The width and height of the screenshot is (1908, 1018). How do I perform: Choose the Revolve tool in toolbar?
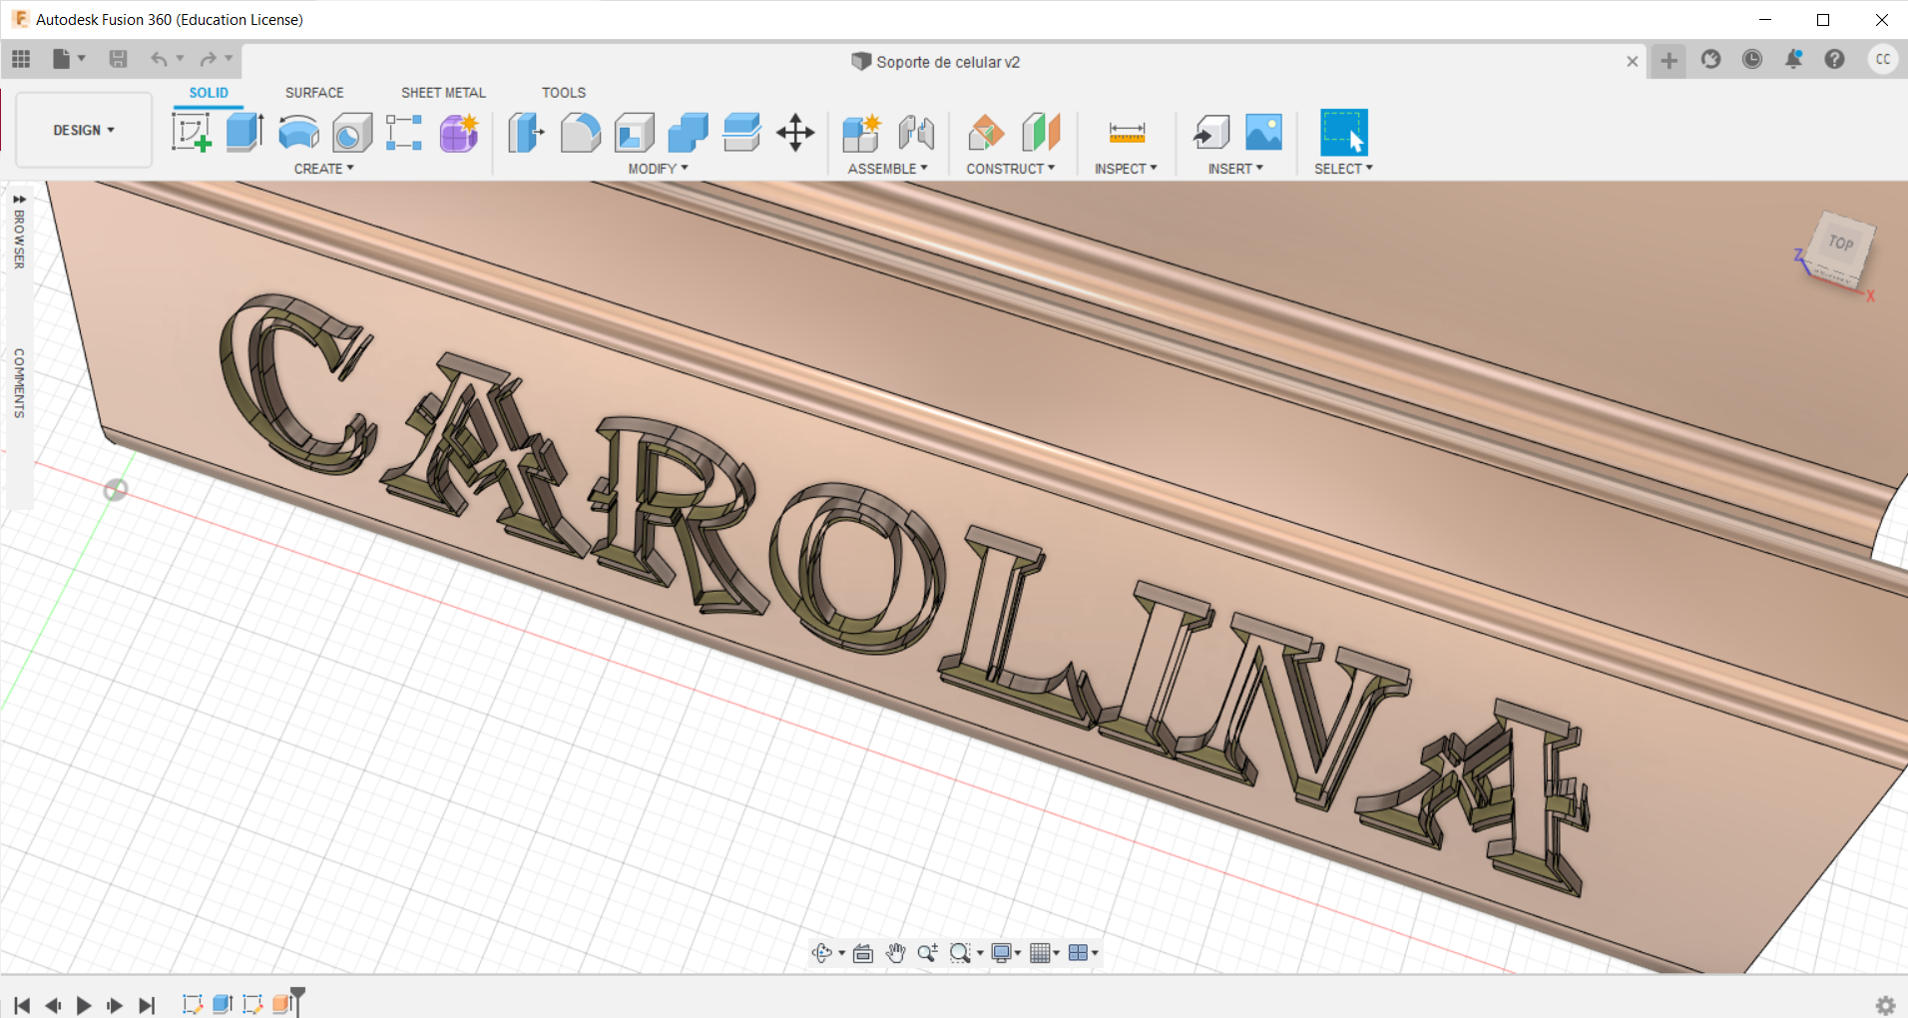coord(298,132)
